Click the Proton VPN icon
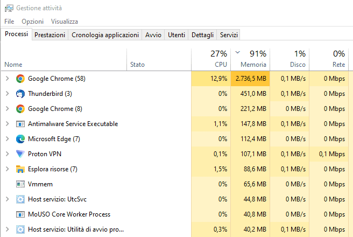353x237 pixels. 20,154
